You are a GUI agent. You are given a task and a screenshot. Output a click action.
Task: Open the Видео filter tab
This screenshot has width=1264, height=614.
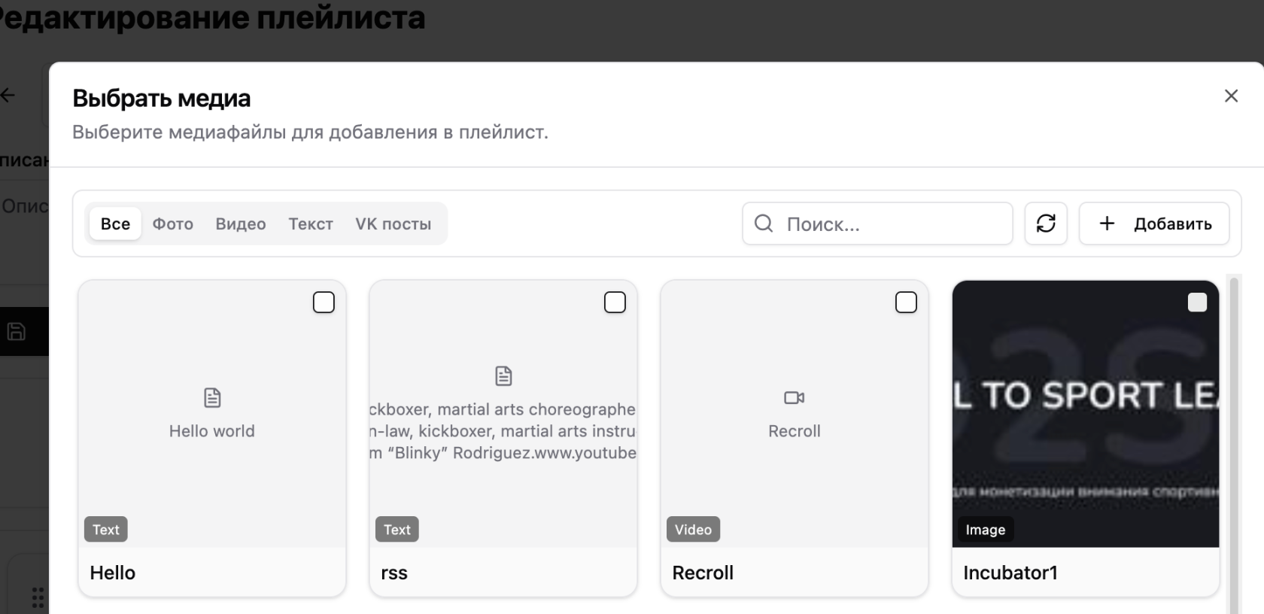click(241, 224)
